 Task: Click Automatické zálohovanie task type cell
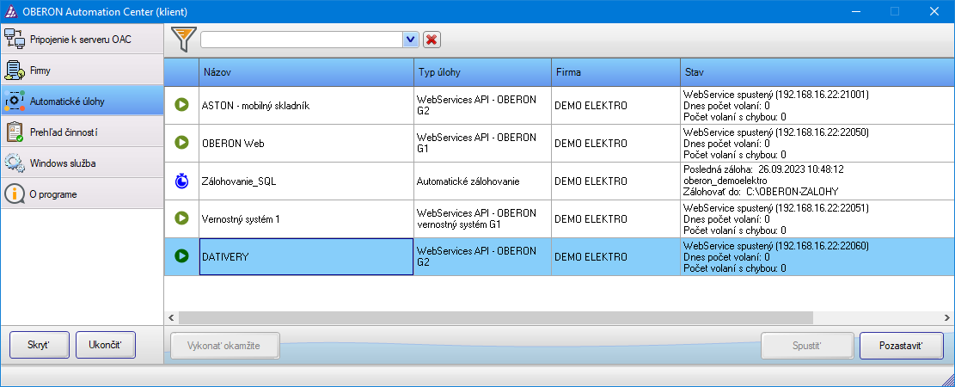tap(483, 181)
